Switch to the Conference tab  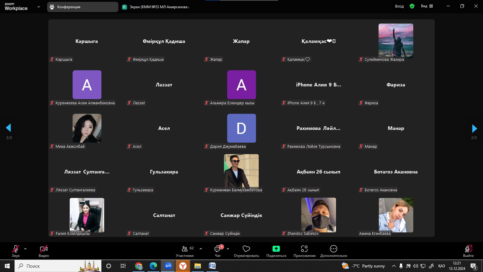[82, 7]
